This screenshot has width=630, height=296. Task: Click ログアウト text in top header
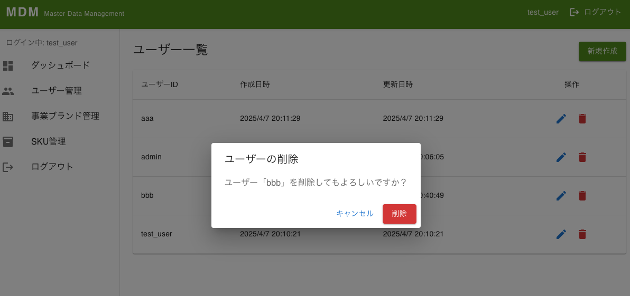click(x=603, y=12)
